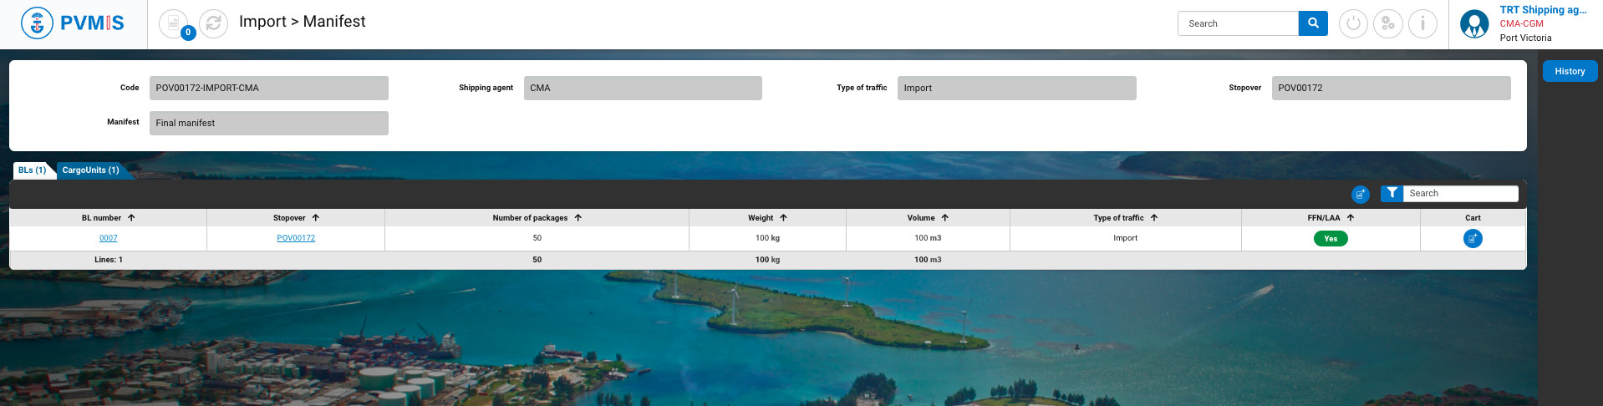Switch to the CargoUnits (1) tab

[x=91, y=170]
